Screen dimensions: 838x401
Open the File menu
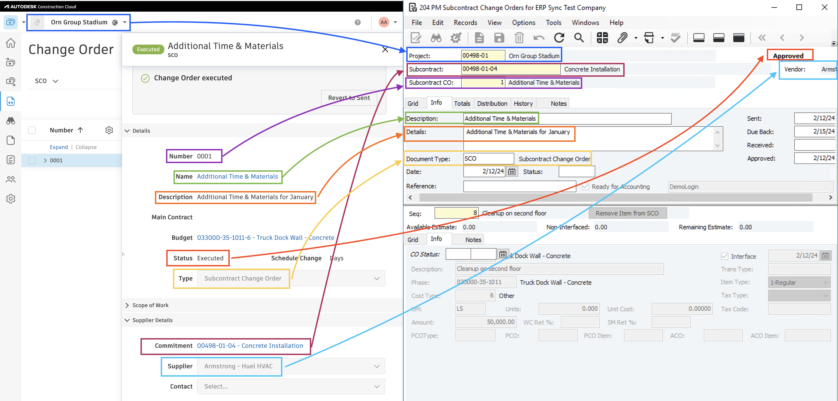[417, 22]
